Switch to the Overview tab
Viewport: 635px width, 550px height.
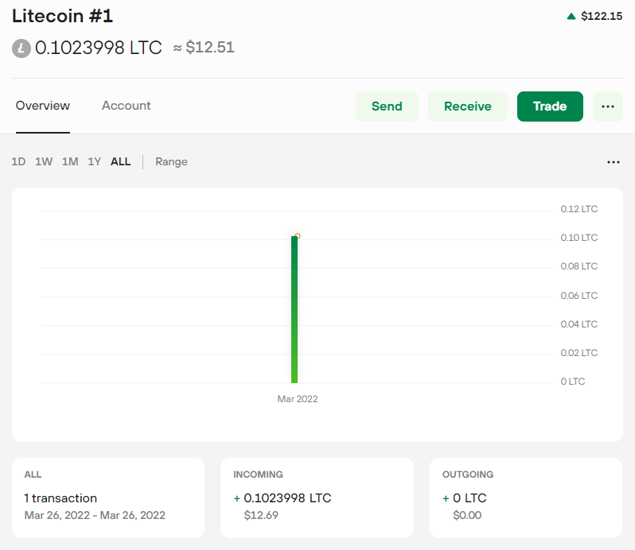pos(43,106)
